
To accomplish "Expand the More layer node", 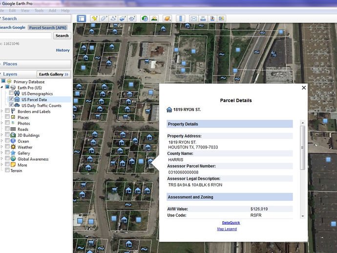I will (x=2, y=165).
